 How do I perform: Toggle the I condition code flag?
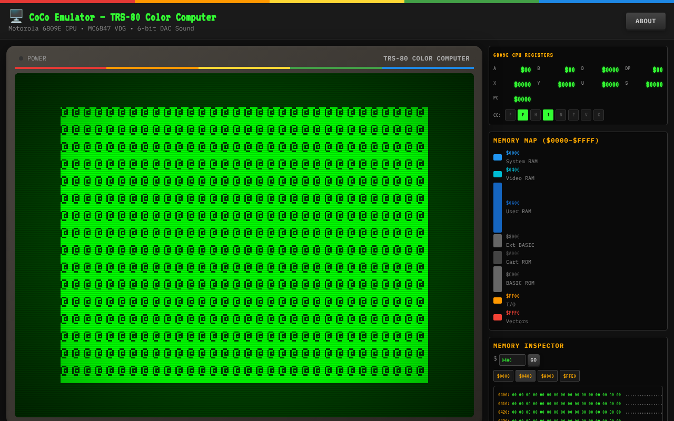click(548, 115)
